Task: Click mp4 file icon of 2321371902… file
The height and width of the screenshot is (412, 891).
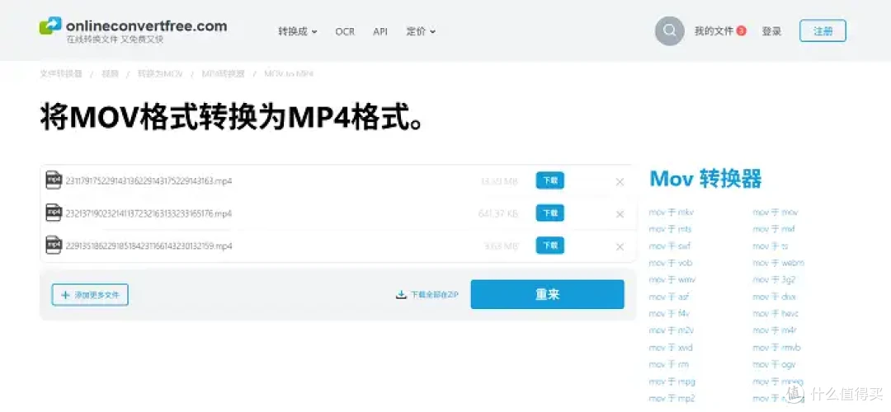Action: pos(54,213)
